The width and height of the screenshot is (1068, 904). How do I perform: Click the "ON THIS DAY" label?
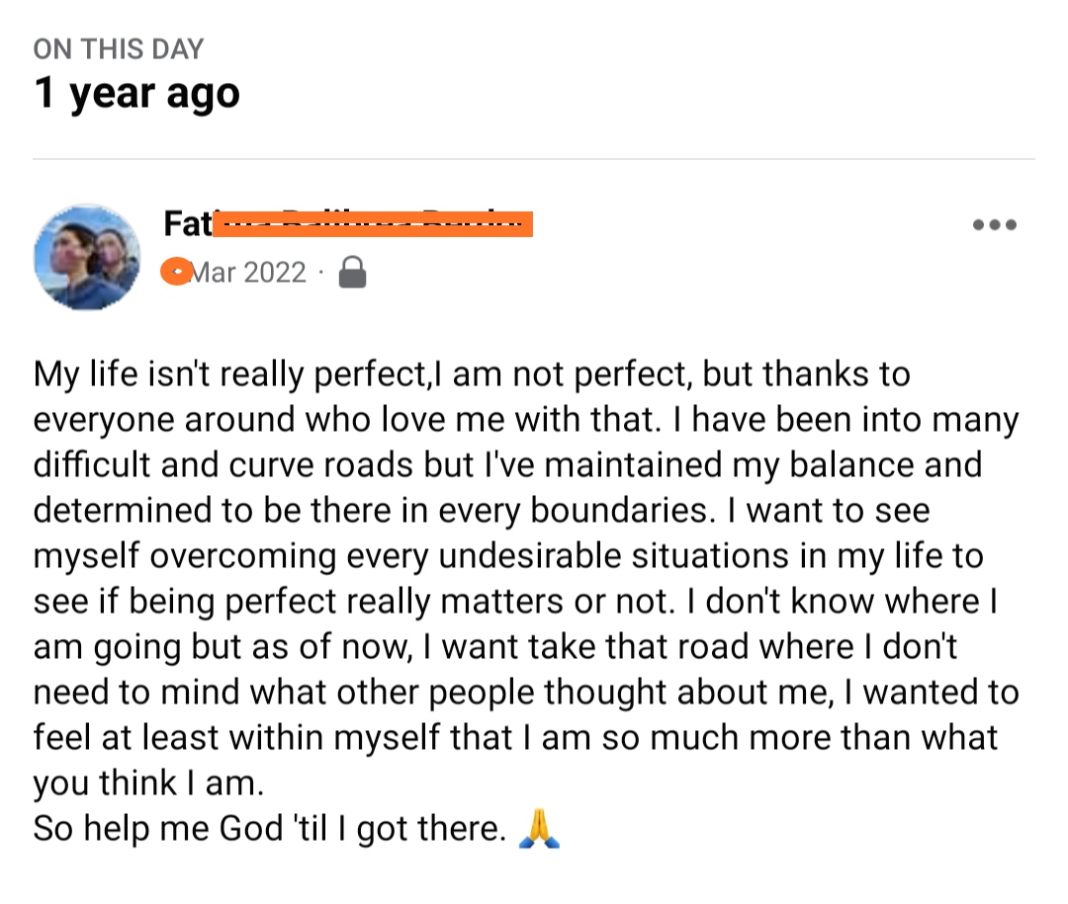click(119, 48)
